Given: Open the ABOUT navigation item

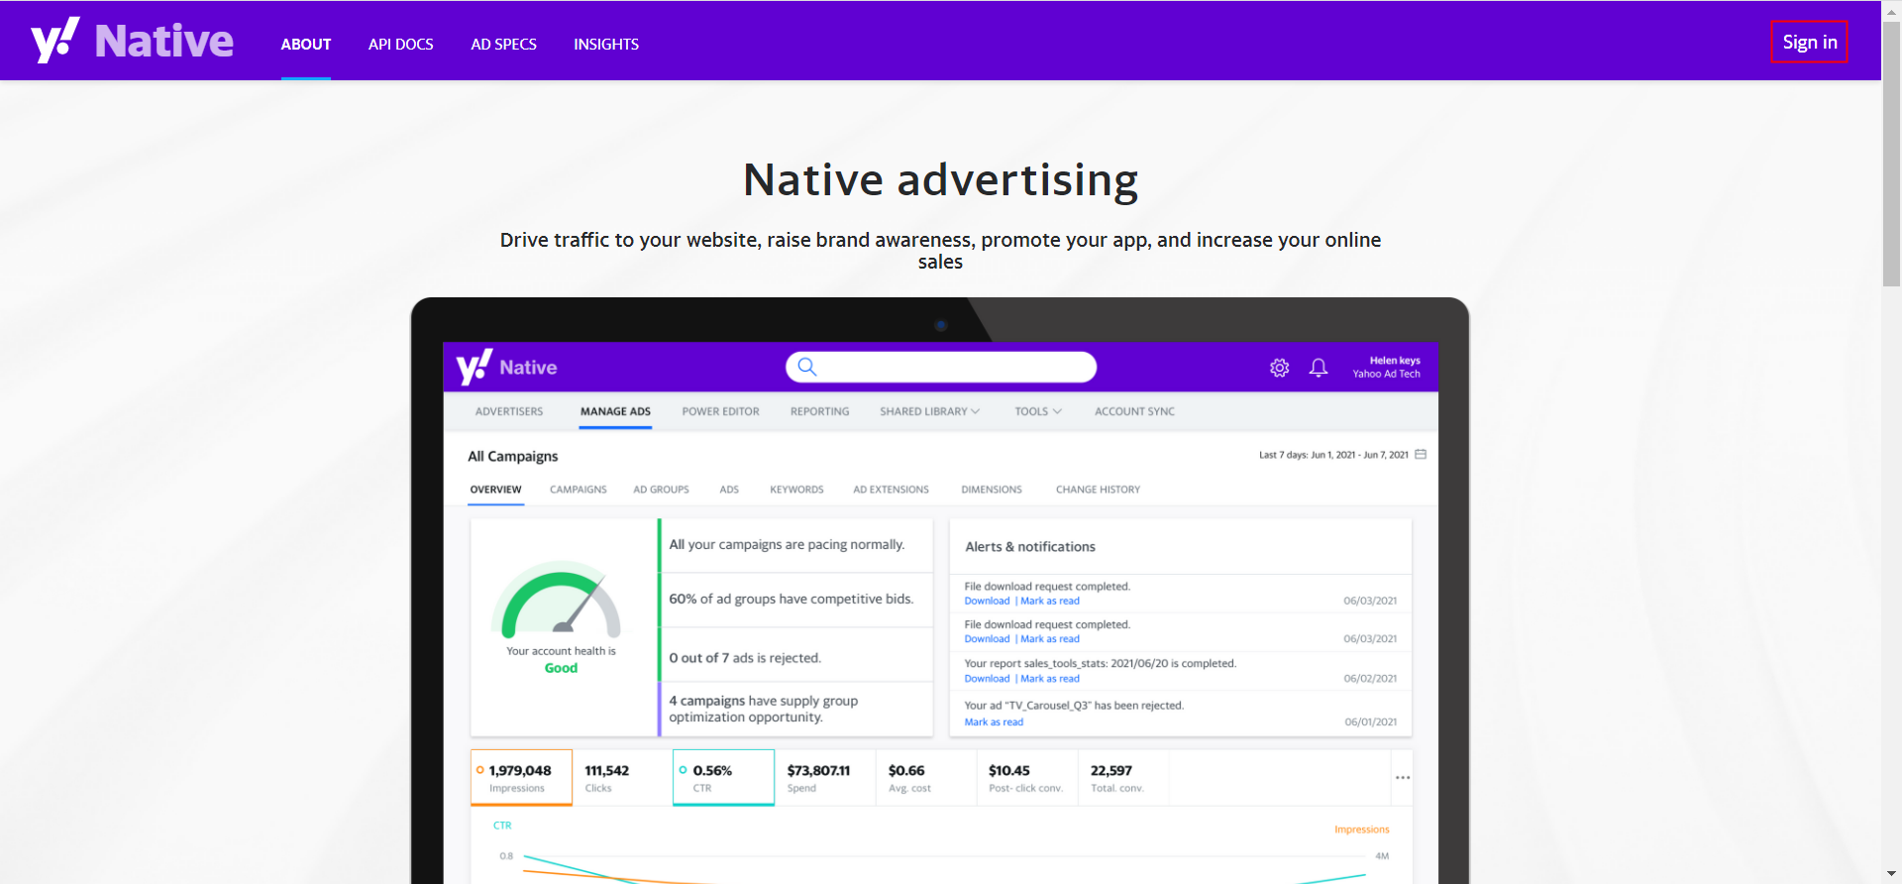Looking at the screenshot, I should [x=306, y=45].
